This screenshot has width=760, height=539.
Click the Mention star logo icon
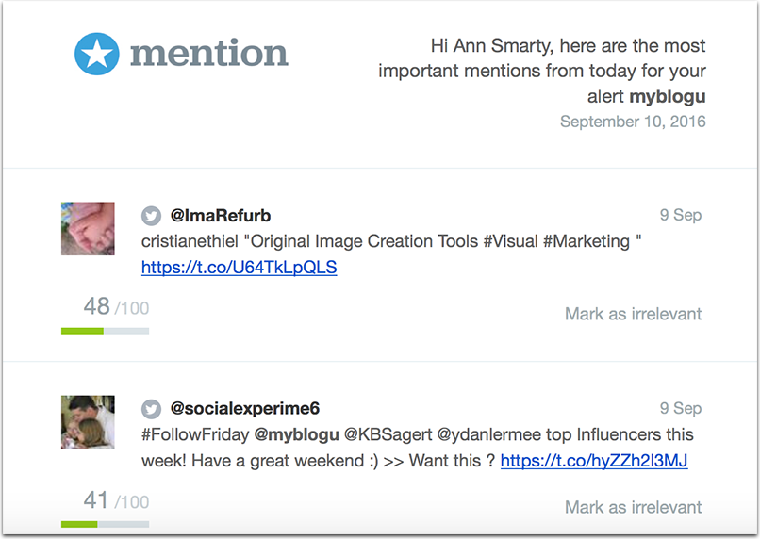97,54
